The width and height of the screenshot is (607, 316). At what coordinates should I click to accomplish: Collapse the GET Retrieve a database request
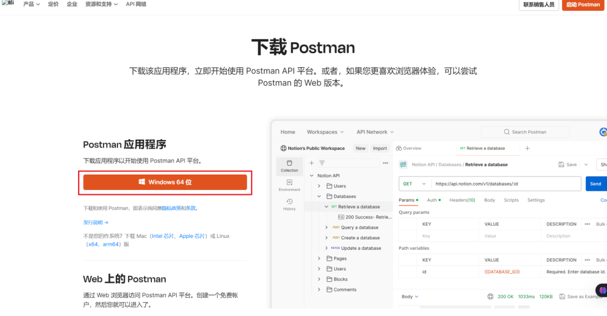point(326,207)
